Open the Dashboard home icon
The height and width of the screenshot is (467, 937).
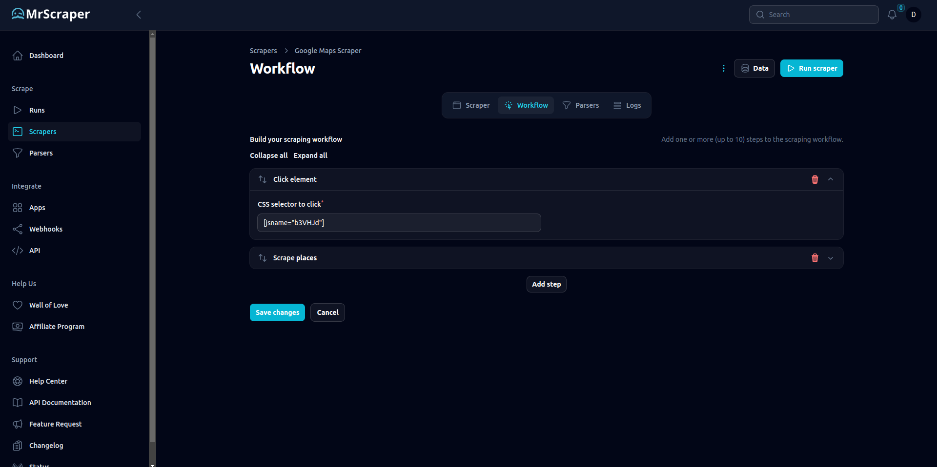point(18,56)
